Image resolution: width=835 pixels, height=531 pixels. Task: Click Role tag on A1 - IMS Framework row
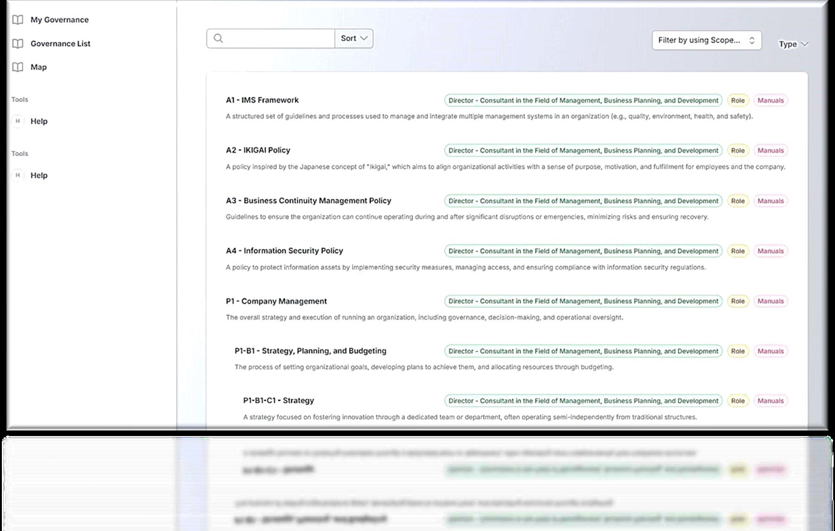click(x=738, y=101)
